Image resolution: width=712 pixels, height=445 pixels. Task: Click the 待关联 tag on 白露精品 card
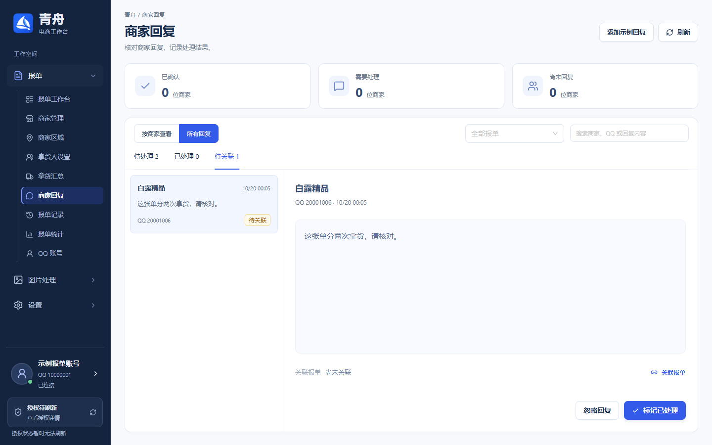point(258,220)
